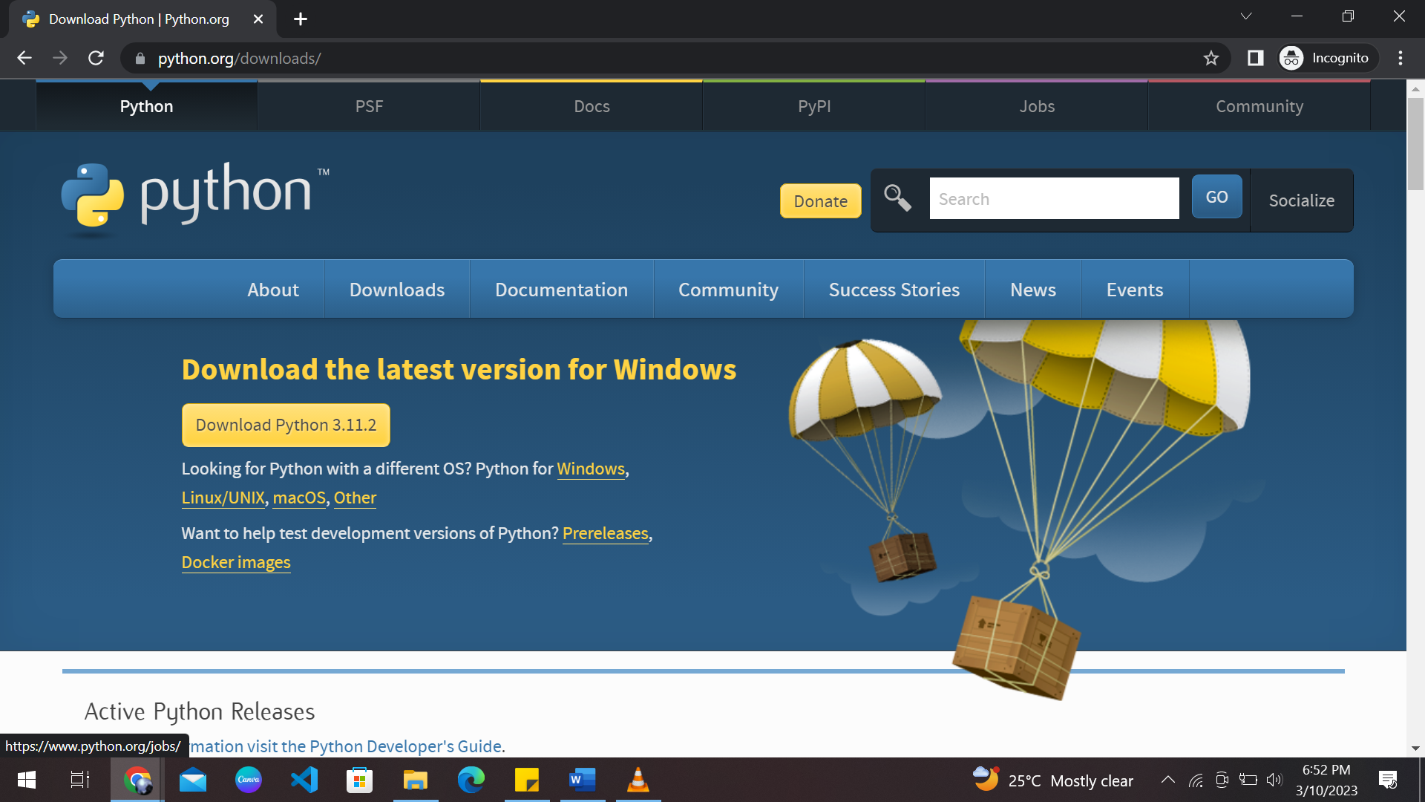Reload the page using the refresh icon

(96, 58)
